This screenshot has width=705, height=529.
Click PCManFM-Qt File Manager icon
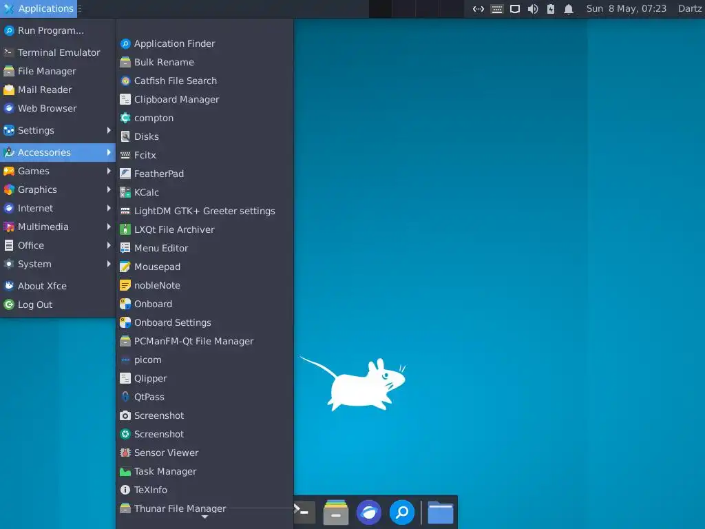point(125,341)
